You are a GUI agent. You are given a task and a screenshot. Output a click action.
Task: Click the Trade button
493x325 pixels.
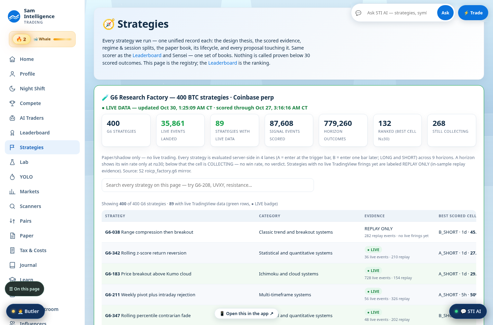473,13
